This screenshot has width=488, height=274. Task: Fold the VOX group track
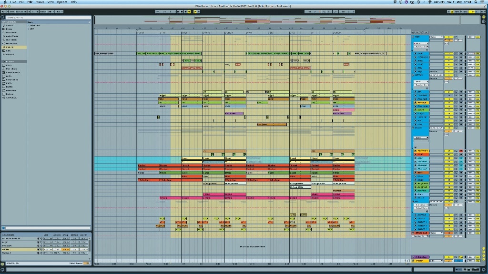coord(413,37)
